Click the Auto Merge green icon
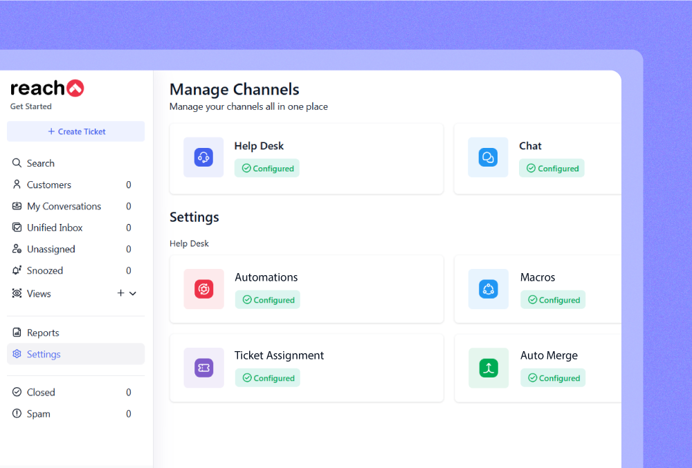The height and width of the screenshot is (468, 692). pyautogui.click(x=489, y=368)
